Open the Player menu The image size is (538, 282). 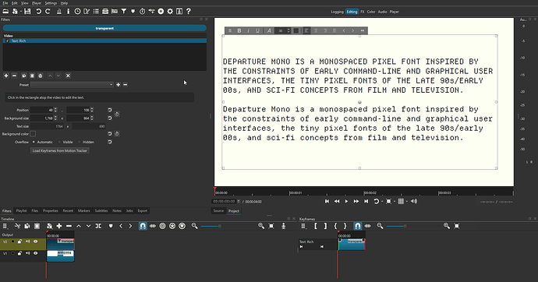(37, 3)
